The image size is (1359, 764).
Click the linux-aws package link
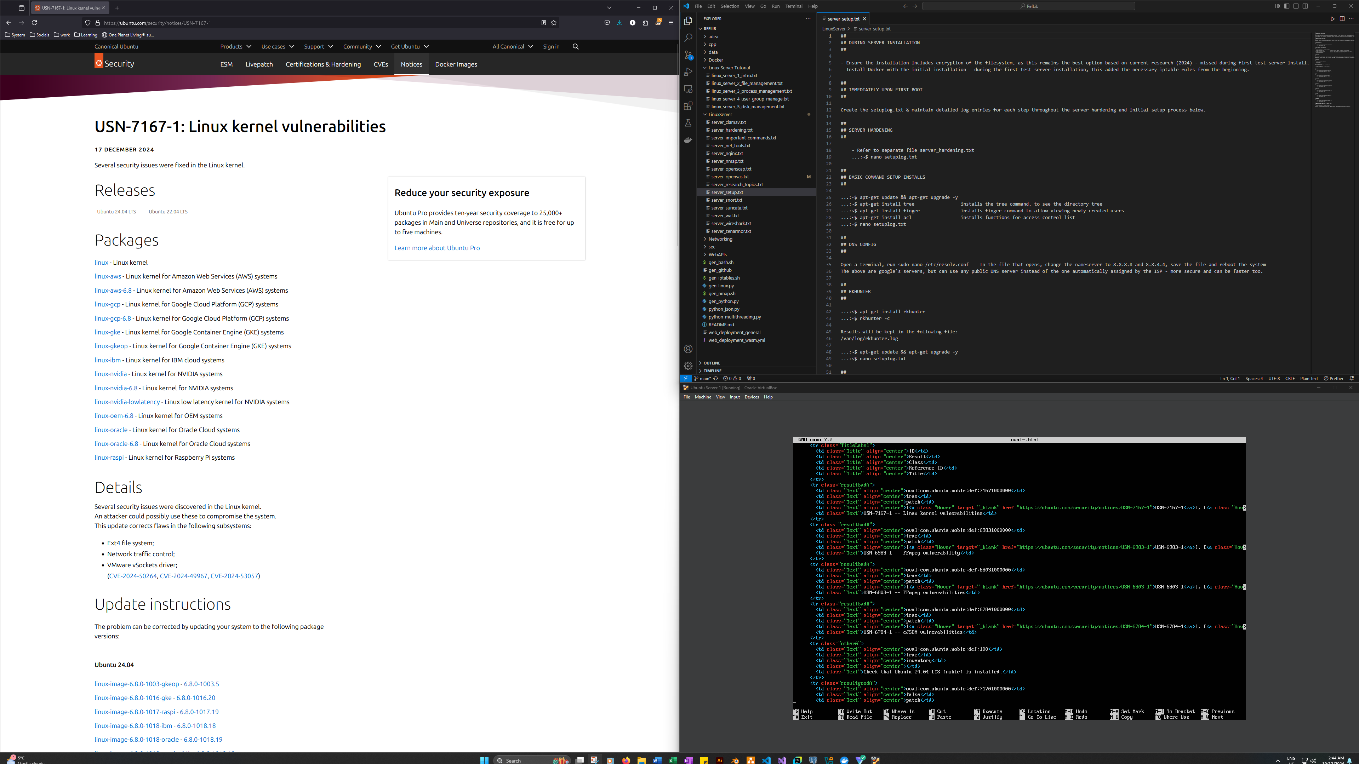coord(107,276)
